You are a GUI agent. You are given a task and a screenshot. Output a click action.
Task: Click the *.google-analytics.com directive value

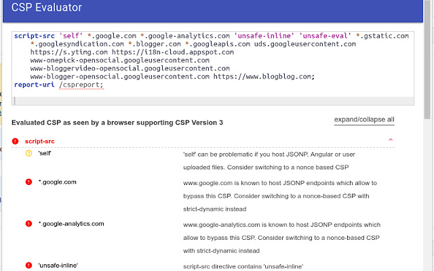[71, 223]
